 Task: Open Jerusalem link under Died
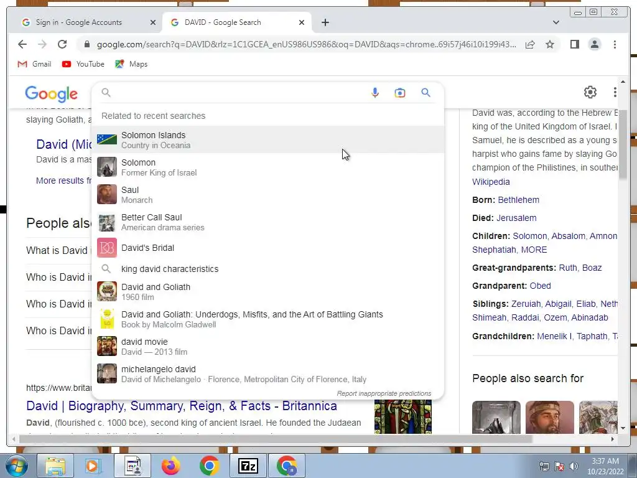coord(516,218)
